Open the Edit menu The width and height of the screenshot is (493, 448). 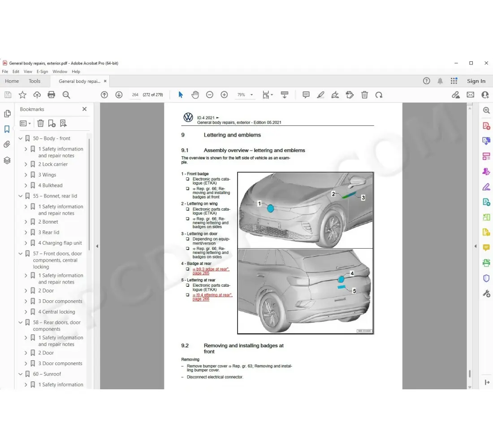[16, 72]
